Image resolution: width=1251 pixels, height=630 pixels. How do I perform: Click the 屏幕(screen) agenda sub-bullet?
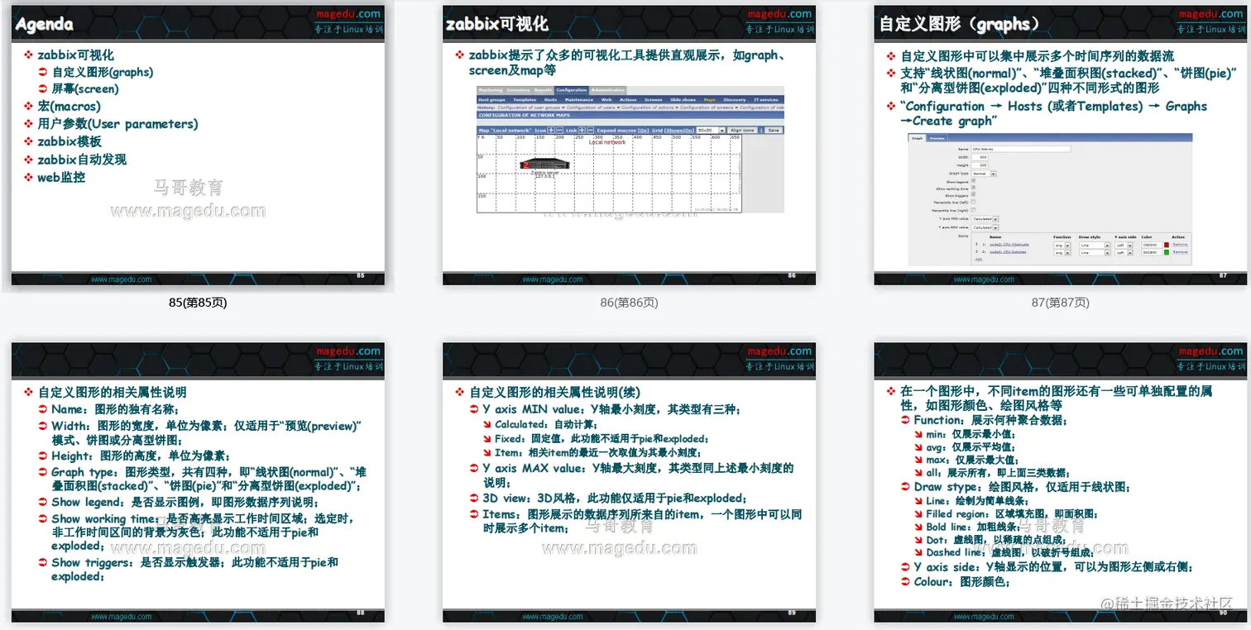click(85, 88)
